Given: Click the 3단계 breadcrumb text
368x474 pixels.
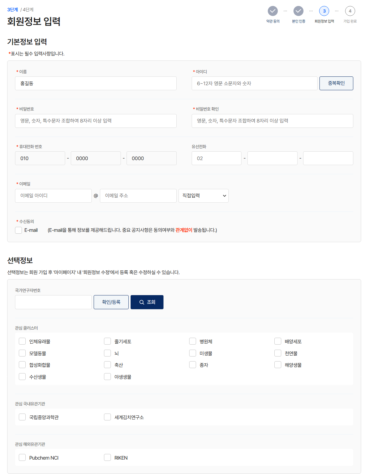Looking at the screenshot, I should click(13, 10).
